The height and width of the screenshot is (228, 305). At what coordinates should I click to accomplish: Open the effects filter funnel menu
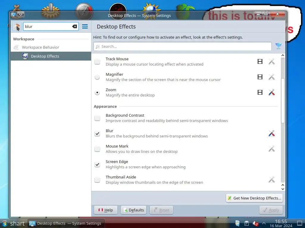click(x=278, y=46)
